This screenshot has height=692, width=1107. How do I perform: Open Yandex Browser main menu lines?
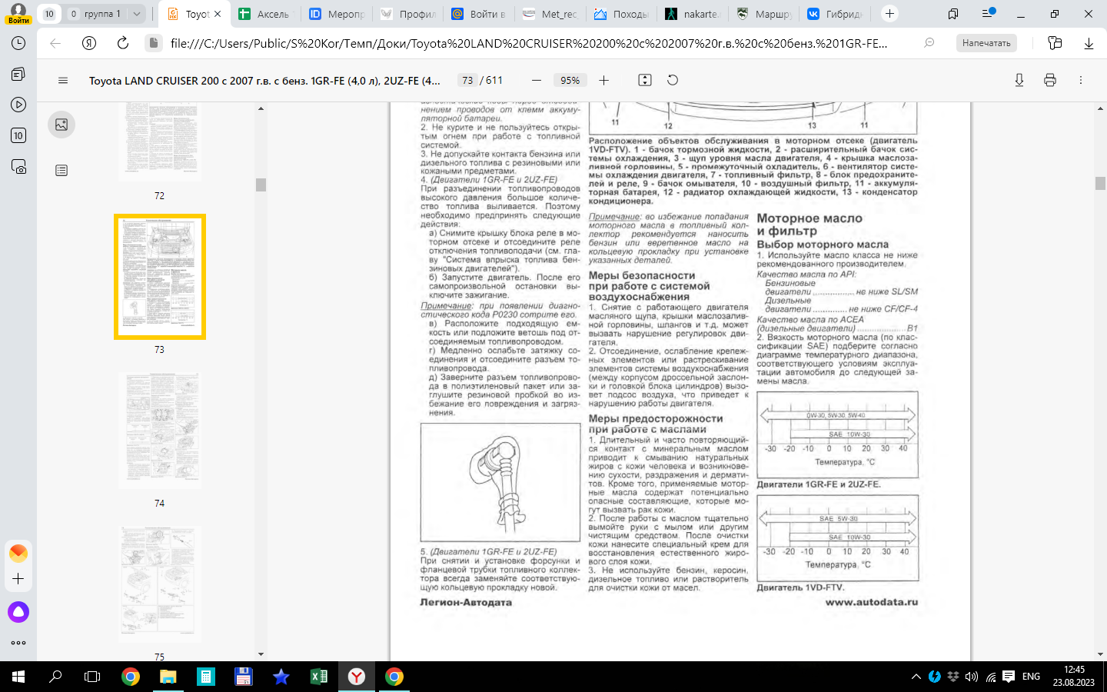989,14
